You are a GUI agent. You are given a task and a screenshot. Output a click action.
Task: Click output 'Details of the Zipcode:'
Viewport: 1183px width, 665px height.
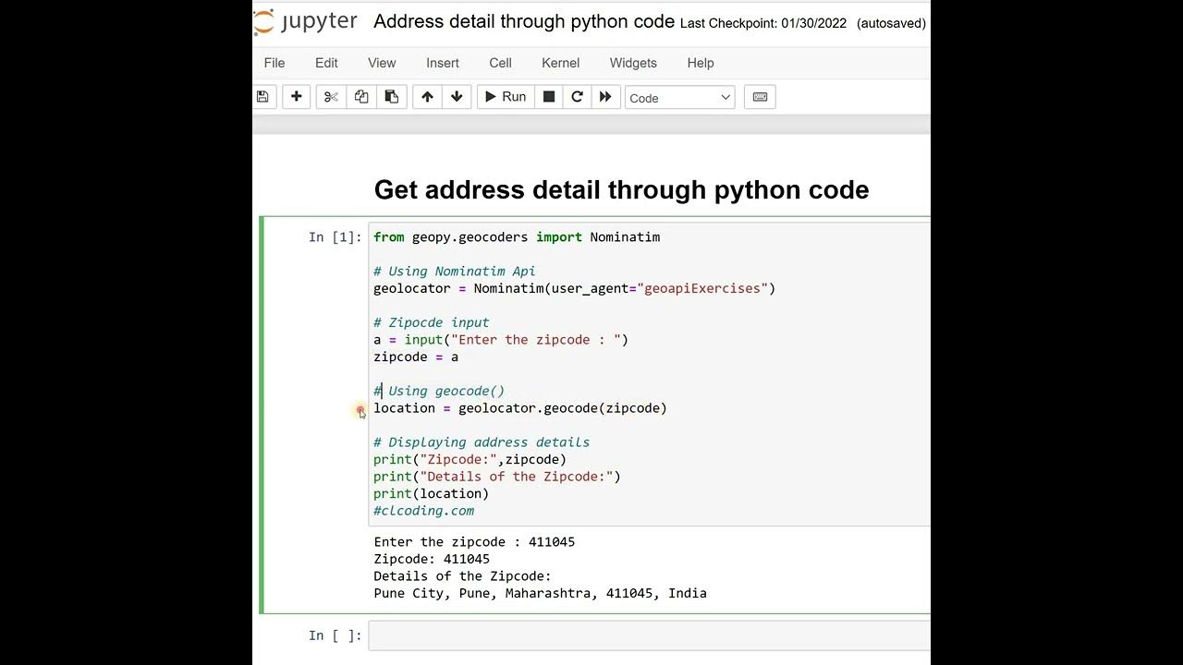click(x=462, y=576)
